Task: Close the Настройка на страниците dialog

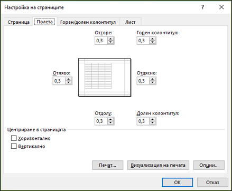Action: pyautogui.click(x=221, y=7)
